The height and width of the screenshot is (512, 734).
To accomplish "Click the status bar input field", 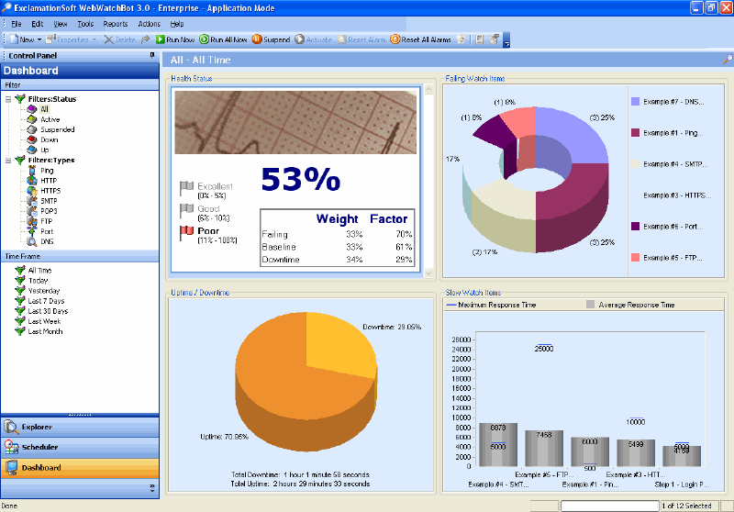I will tap(609, 506).
